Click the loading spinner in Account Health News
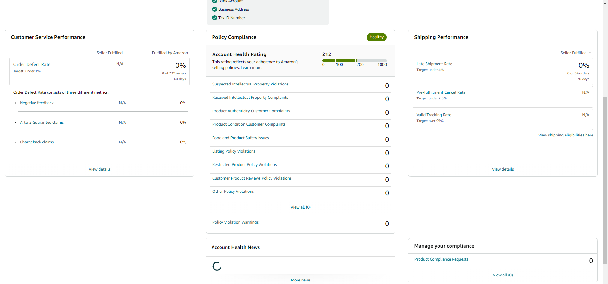Screen dimensions: 608x284 point(217,266)
